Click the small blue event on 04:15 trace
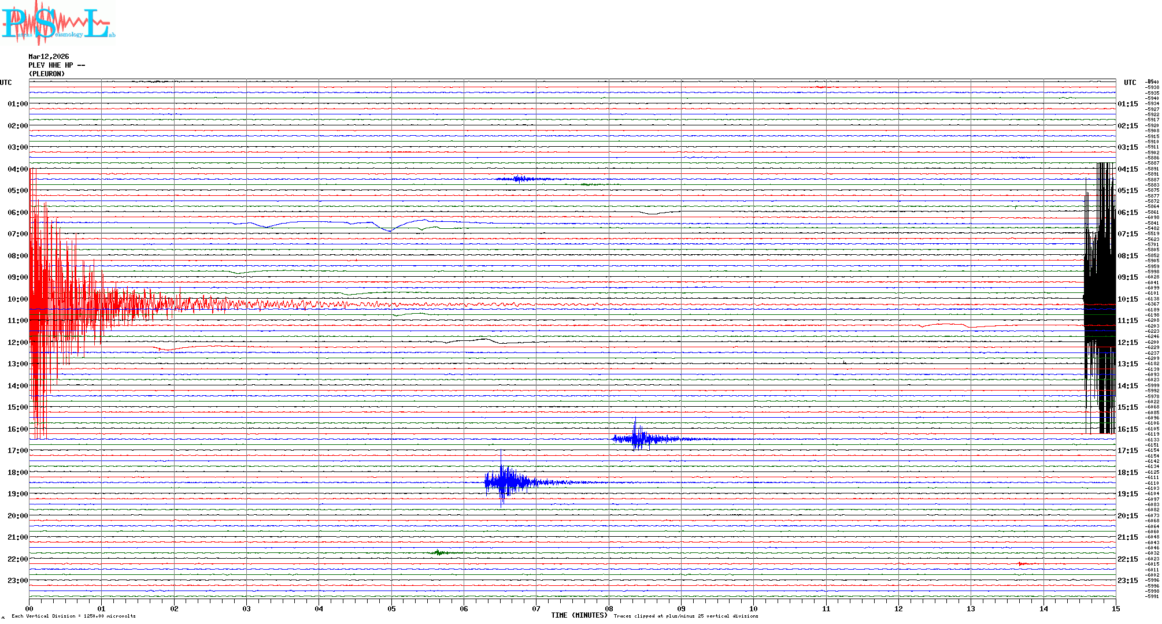The width and height of the screenshot is (1162, 624). coord(519,179)
